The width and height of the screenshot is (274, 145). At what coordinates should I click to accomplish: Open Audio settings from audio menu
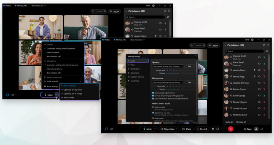point(51,86)
